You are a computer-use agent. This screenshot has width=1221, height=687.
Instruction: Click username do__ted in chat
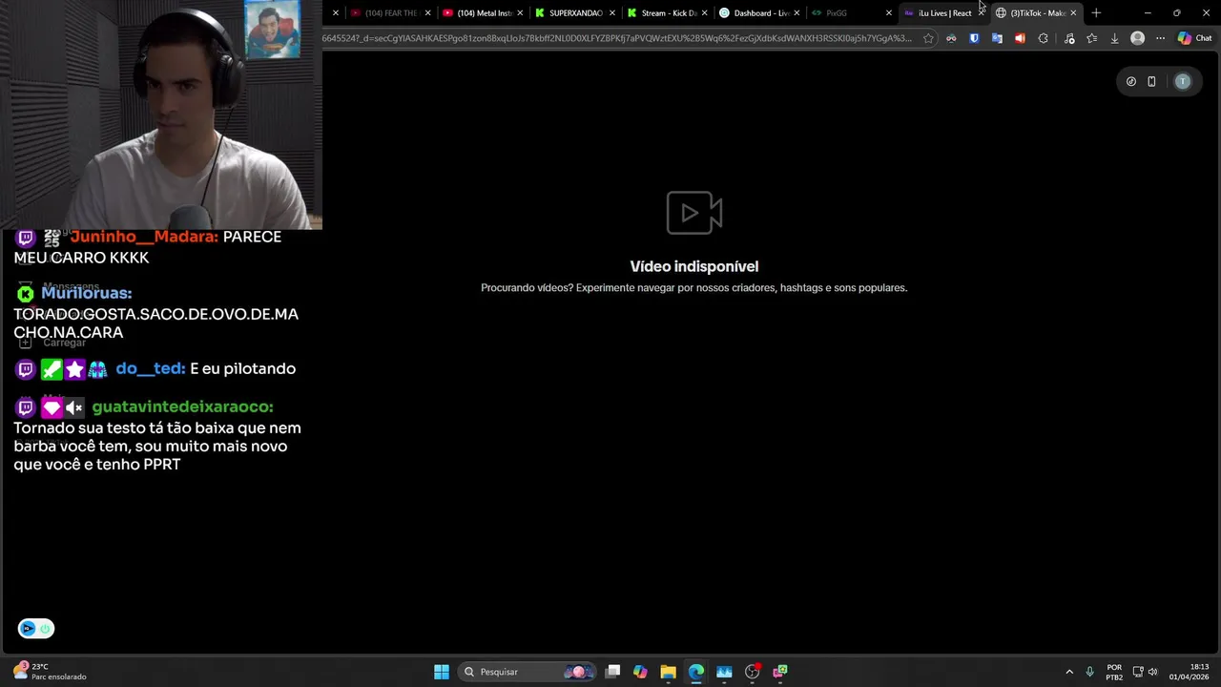coord(151,368)
